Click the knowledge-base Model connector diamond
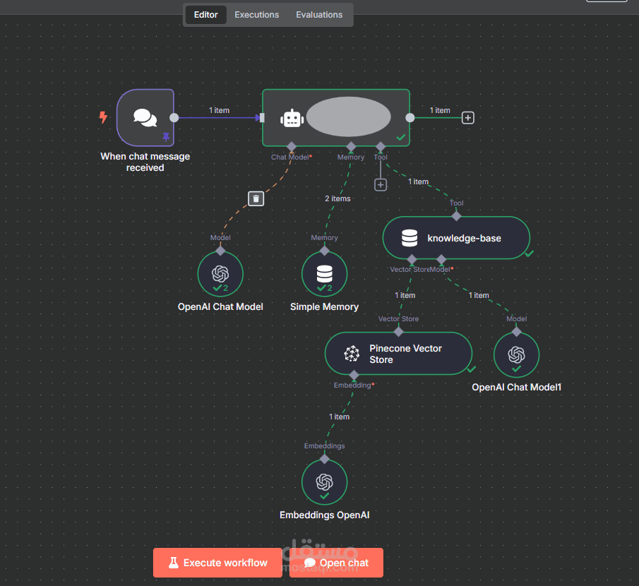 441,259
